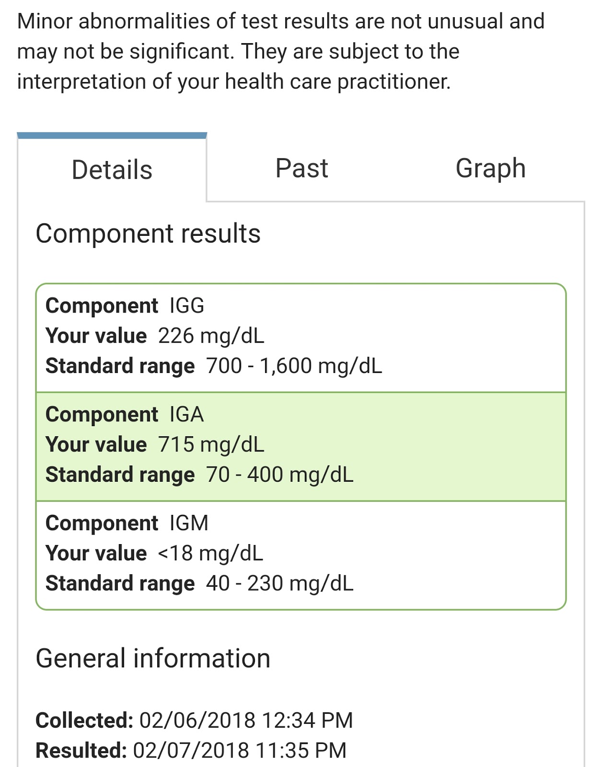The width and height of the screenshot is (602, 767).
Task: Switch to the Details tab
Action: 112,170
